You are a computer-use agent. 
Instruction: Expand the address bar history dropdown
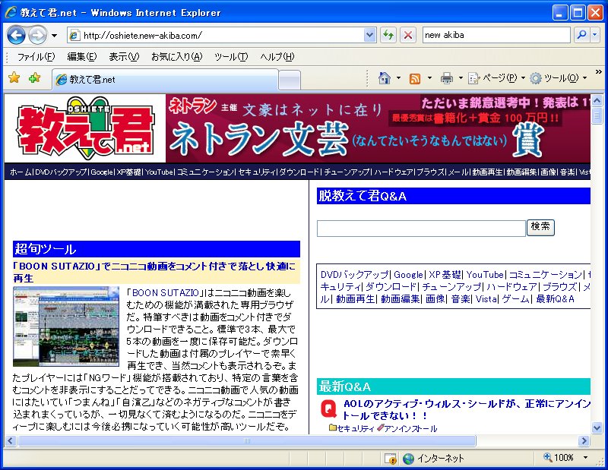point(370,35)
